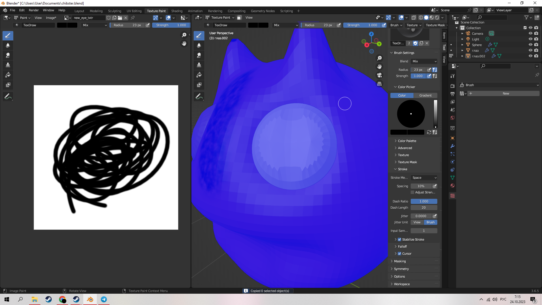The height and width of the screenshot is (305, 542).
Task: Click the Smear tool in 3D viewport
Action: (x=199, y=55)
